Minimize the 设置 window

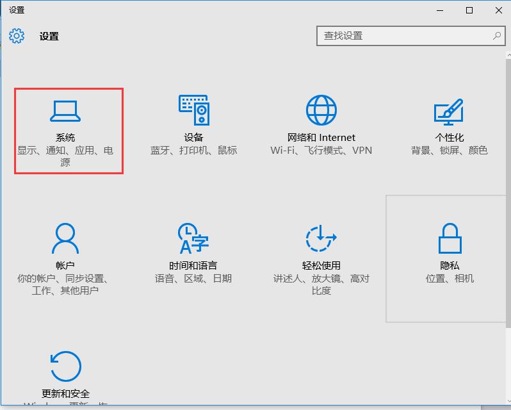pyautogui.click(x=440, y=10)
